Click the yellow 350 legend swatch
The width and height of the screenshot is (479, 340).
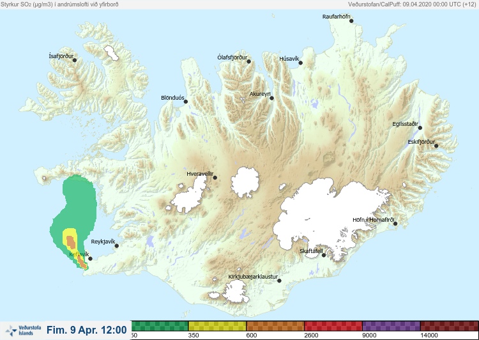click(217, 326)
